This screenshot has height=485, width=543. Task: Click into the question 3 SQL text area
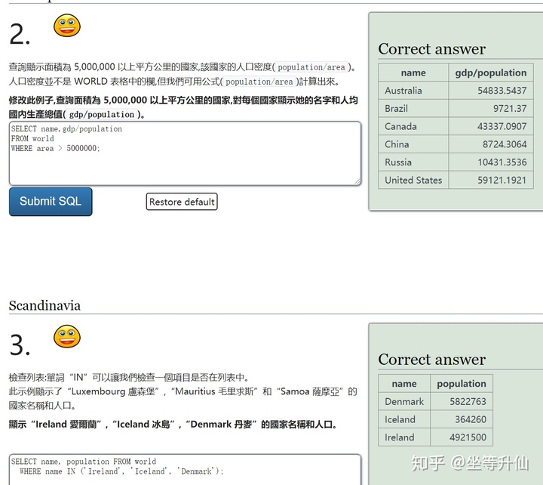point(185,469)
